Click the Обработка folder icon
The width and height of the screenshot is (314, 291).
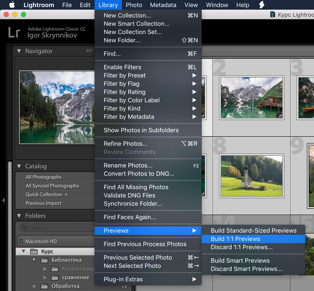pyautogui.click(x=44, y=286)
